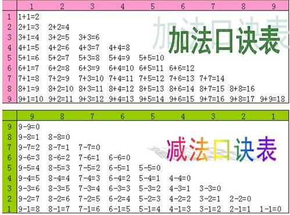
Task: Select the cell containing 1+1=2
Action: (28, 17)
